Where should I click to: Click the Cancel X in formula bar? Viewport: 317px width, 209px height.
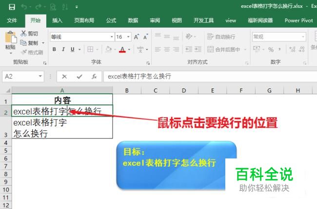click(x=64, y=77)
